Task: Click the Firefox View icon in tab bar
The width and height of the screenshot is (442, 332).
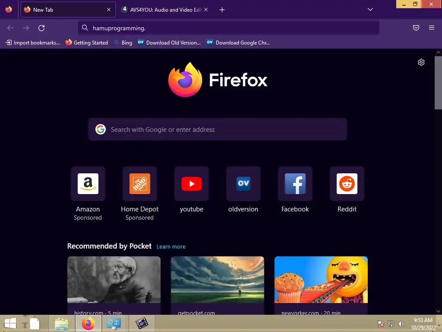Action: [x=9, y=10]
